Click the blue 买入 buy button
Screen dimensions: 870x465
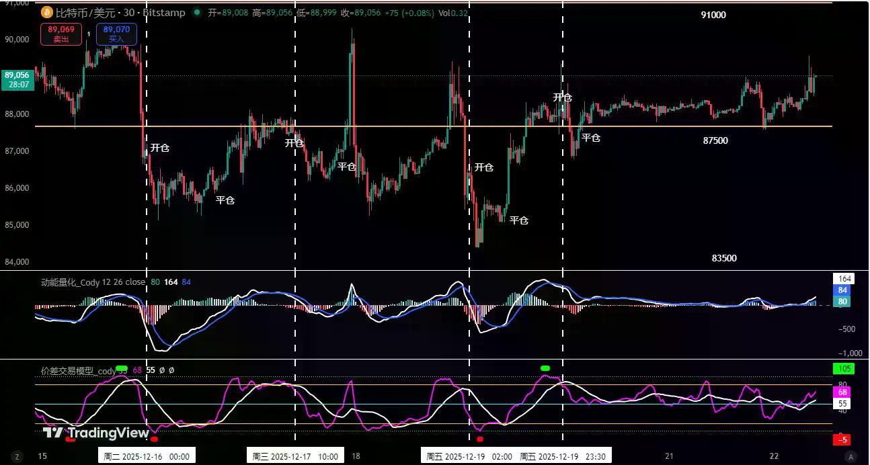116,34
